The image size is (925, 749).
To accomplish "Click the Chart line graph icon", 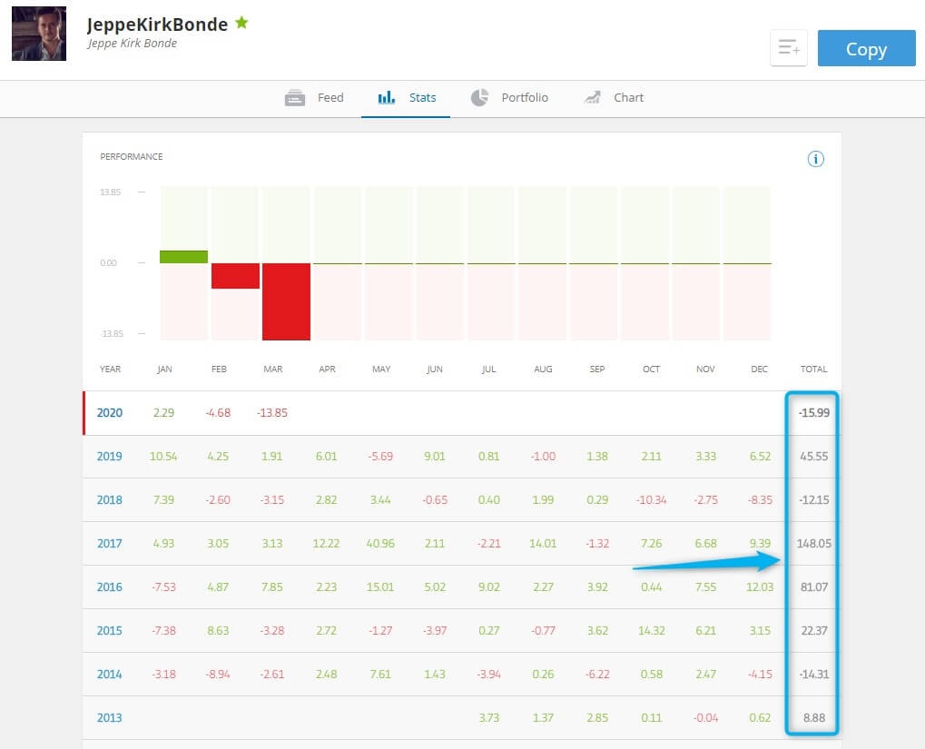I will pos(594,98).
